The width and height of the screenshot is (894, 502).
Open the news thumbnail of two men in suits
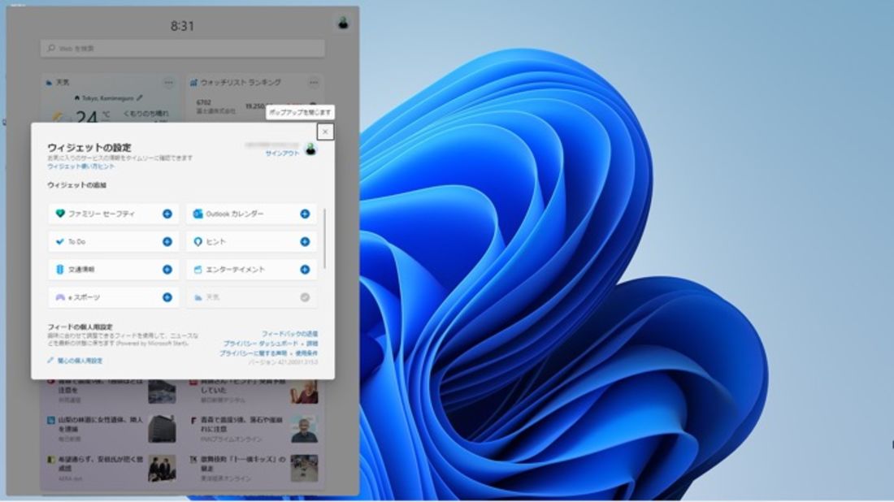point(162,468)
